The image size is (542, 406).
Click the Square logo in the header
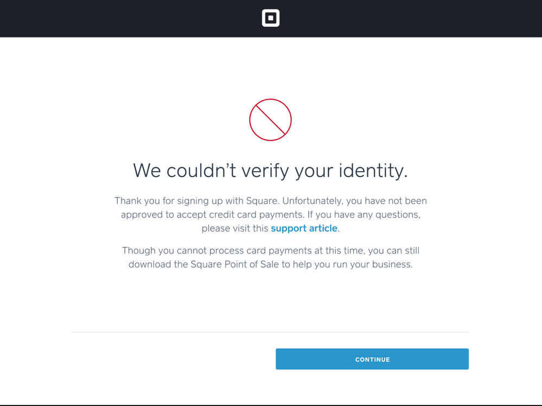coord(271,18)
